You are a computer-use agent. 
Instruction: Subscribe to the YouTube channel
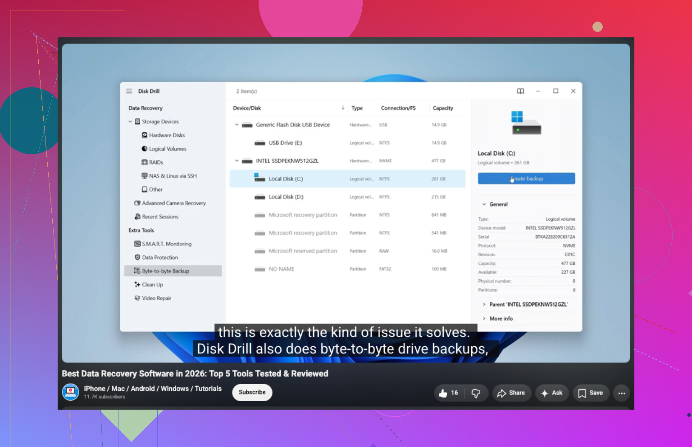[252, 392]
